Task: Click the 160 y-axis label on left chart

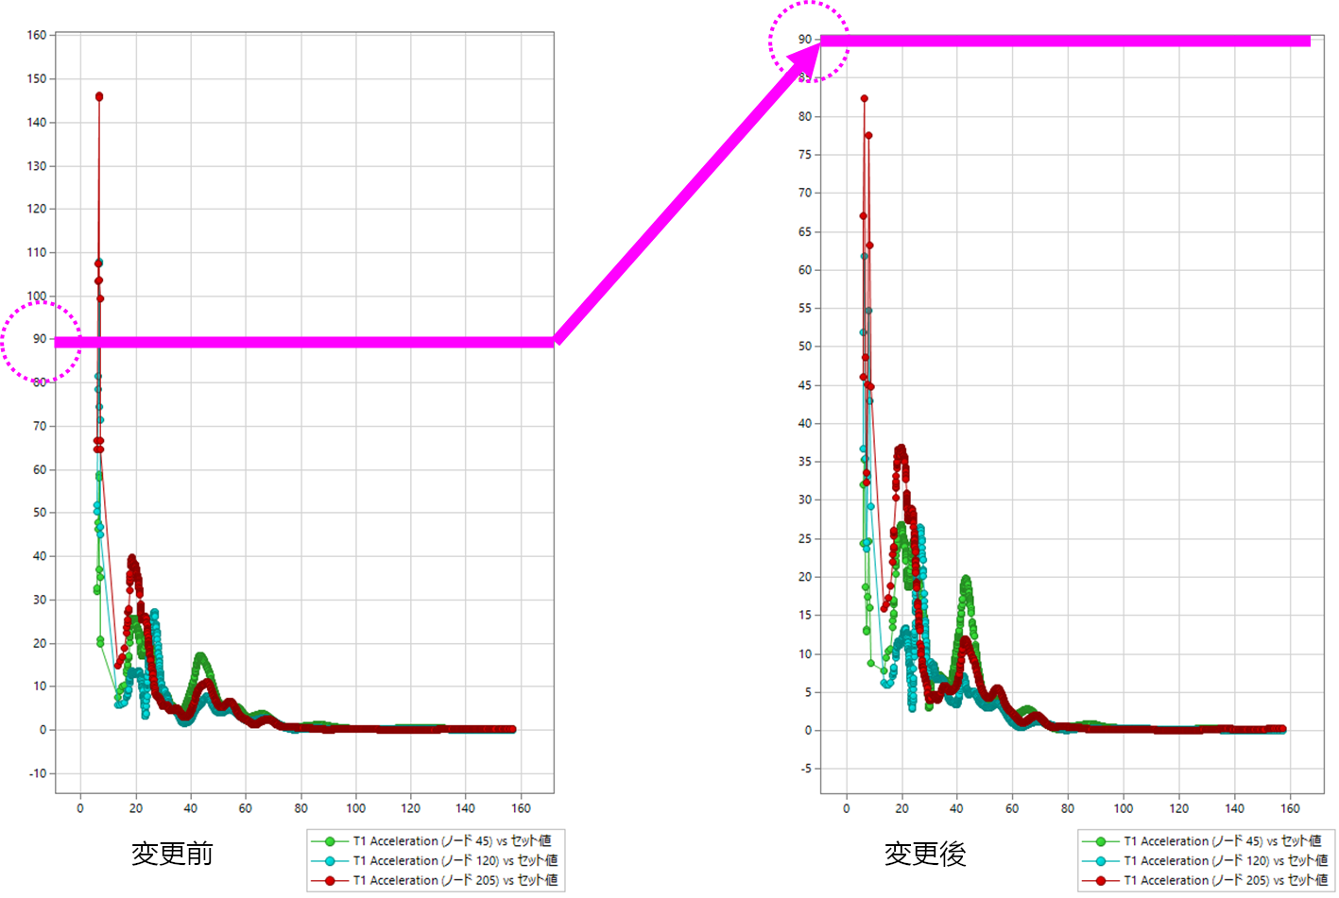Action: (37, 35)
